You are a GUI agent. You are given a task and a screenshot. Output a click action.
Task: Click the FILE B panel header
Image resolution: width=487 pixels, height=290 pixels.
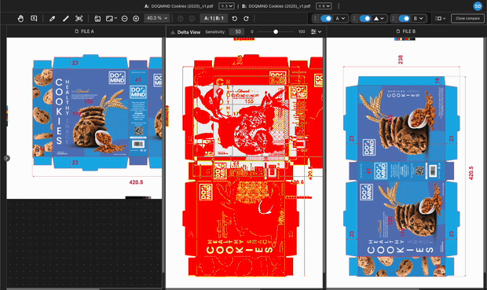tap(406, 31)
